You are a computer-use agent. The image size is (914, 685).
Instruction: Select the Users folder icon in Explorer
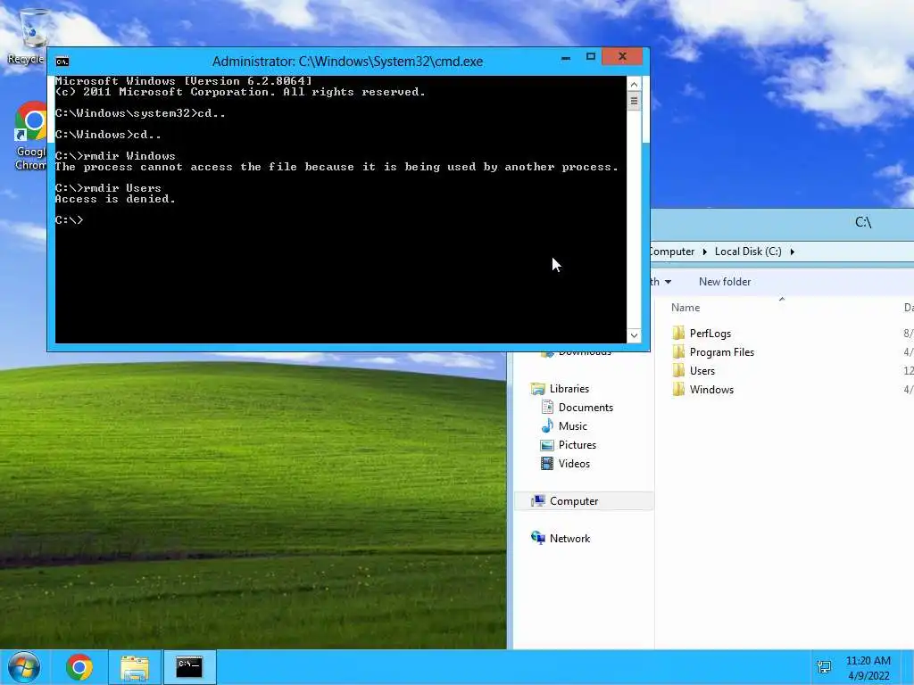678,370
